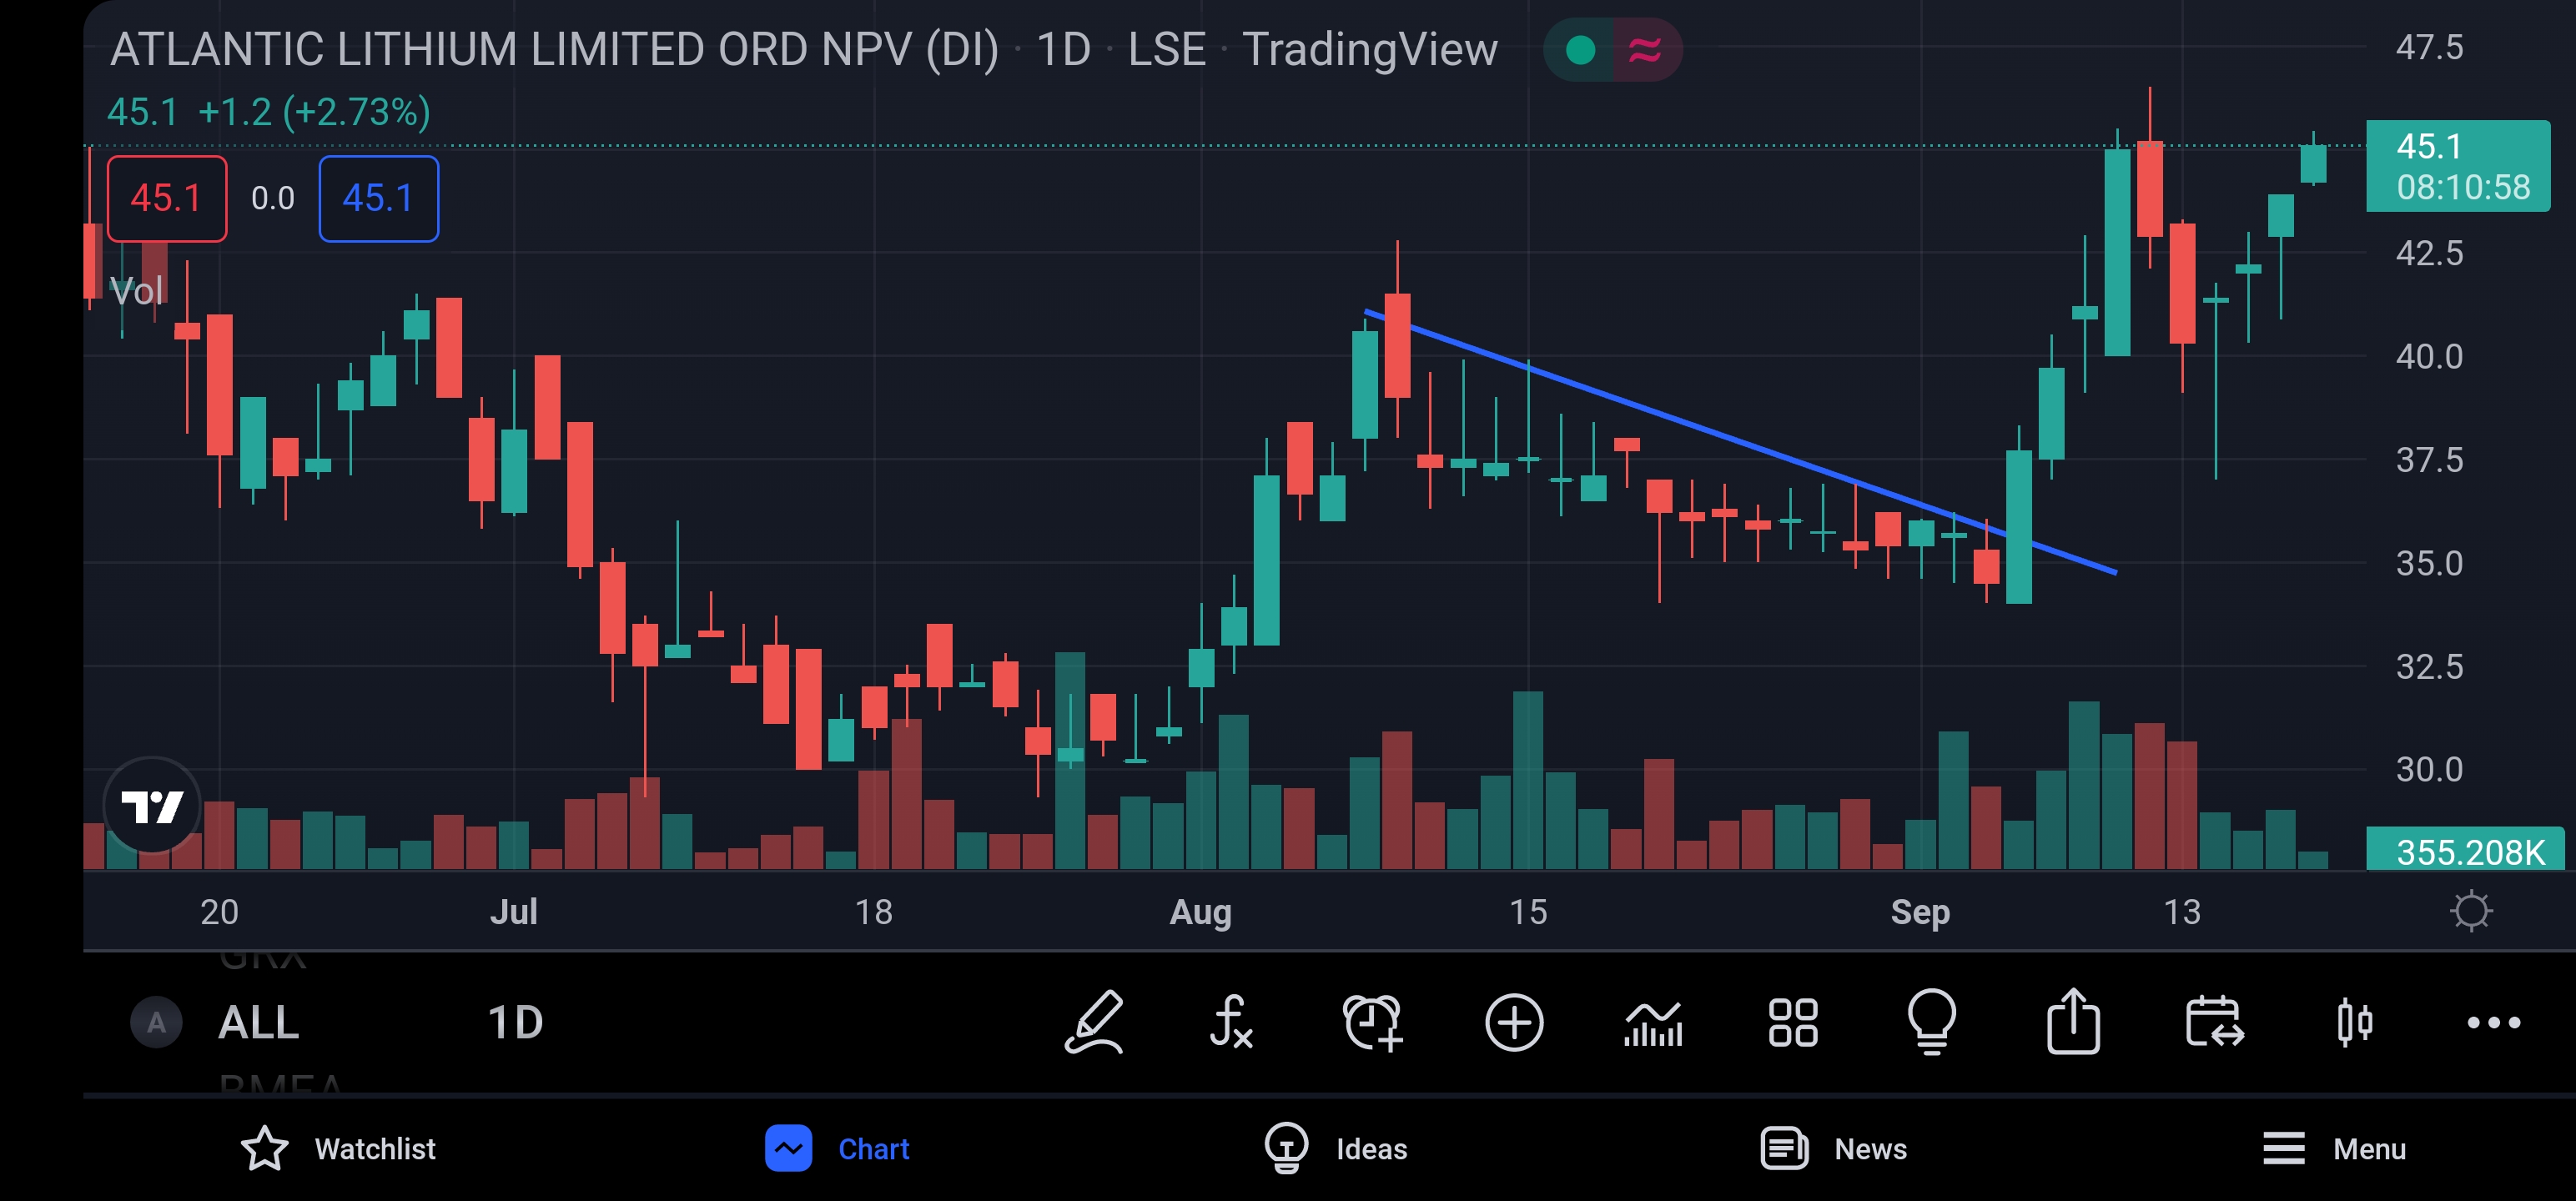Tap the 40.0 price scale label

click(2429, 356)
